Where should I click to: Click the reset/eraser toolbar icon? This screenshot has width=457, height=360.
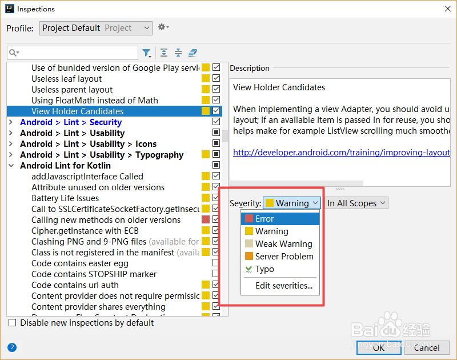click(x=193, y=53)
